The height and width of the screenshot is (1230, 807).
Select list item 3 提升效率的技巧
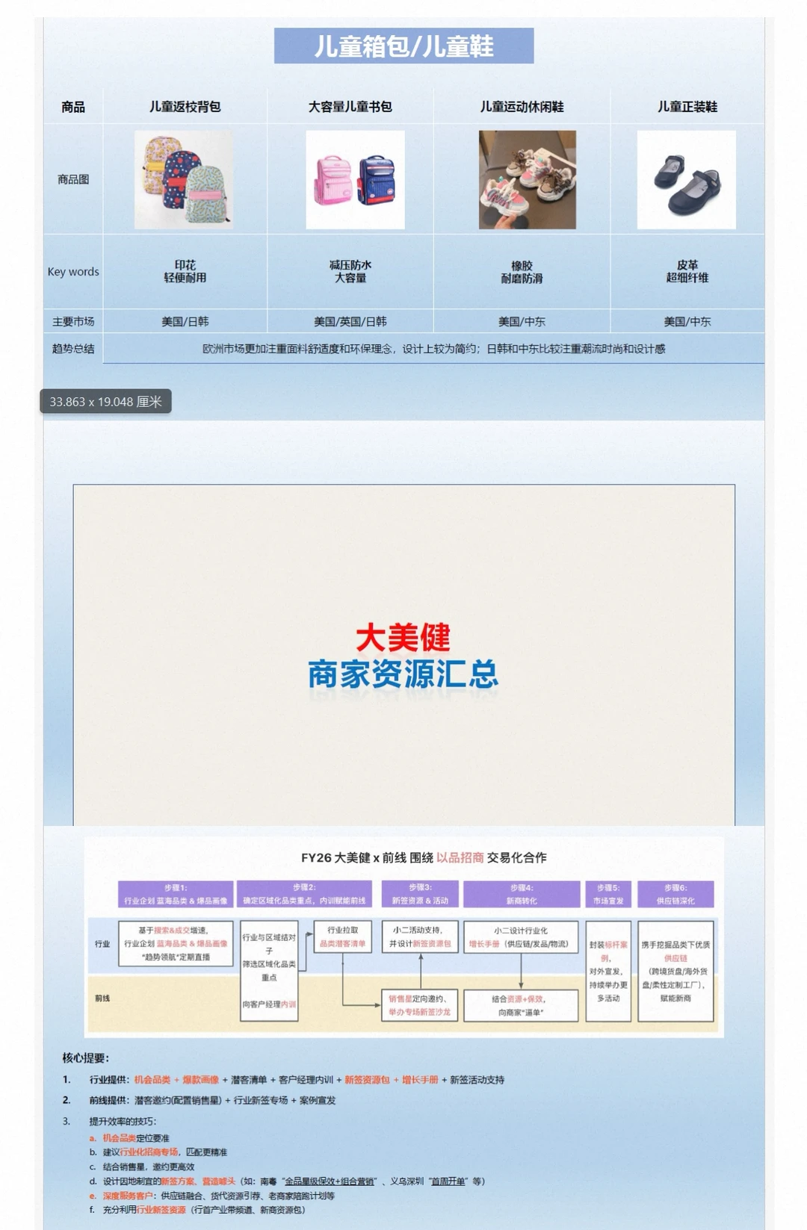109,1121
